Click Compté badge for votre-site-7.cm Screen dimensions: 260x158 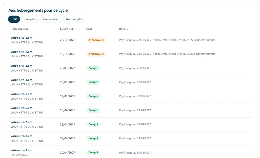coord(93,124)
